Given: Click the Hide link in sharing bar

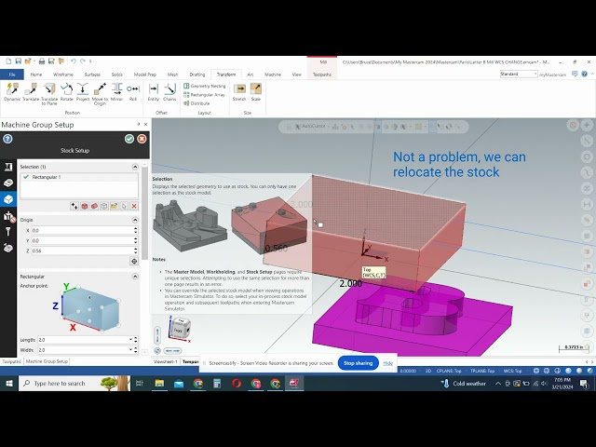Looking at the screenshot, I should pyautogui.click(x=387, y=363).
